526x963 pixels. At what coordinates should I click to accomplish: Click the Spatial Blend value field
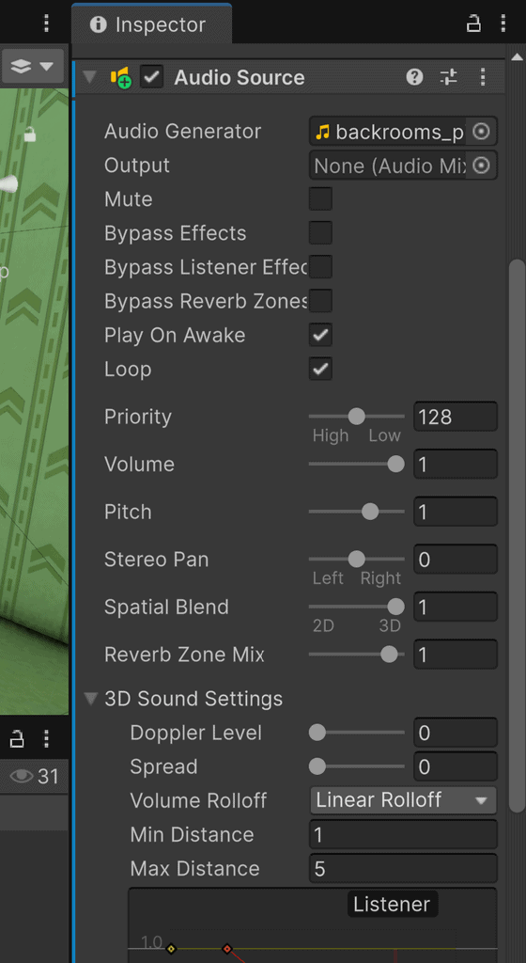pos(456,607)
